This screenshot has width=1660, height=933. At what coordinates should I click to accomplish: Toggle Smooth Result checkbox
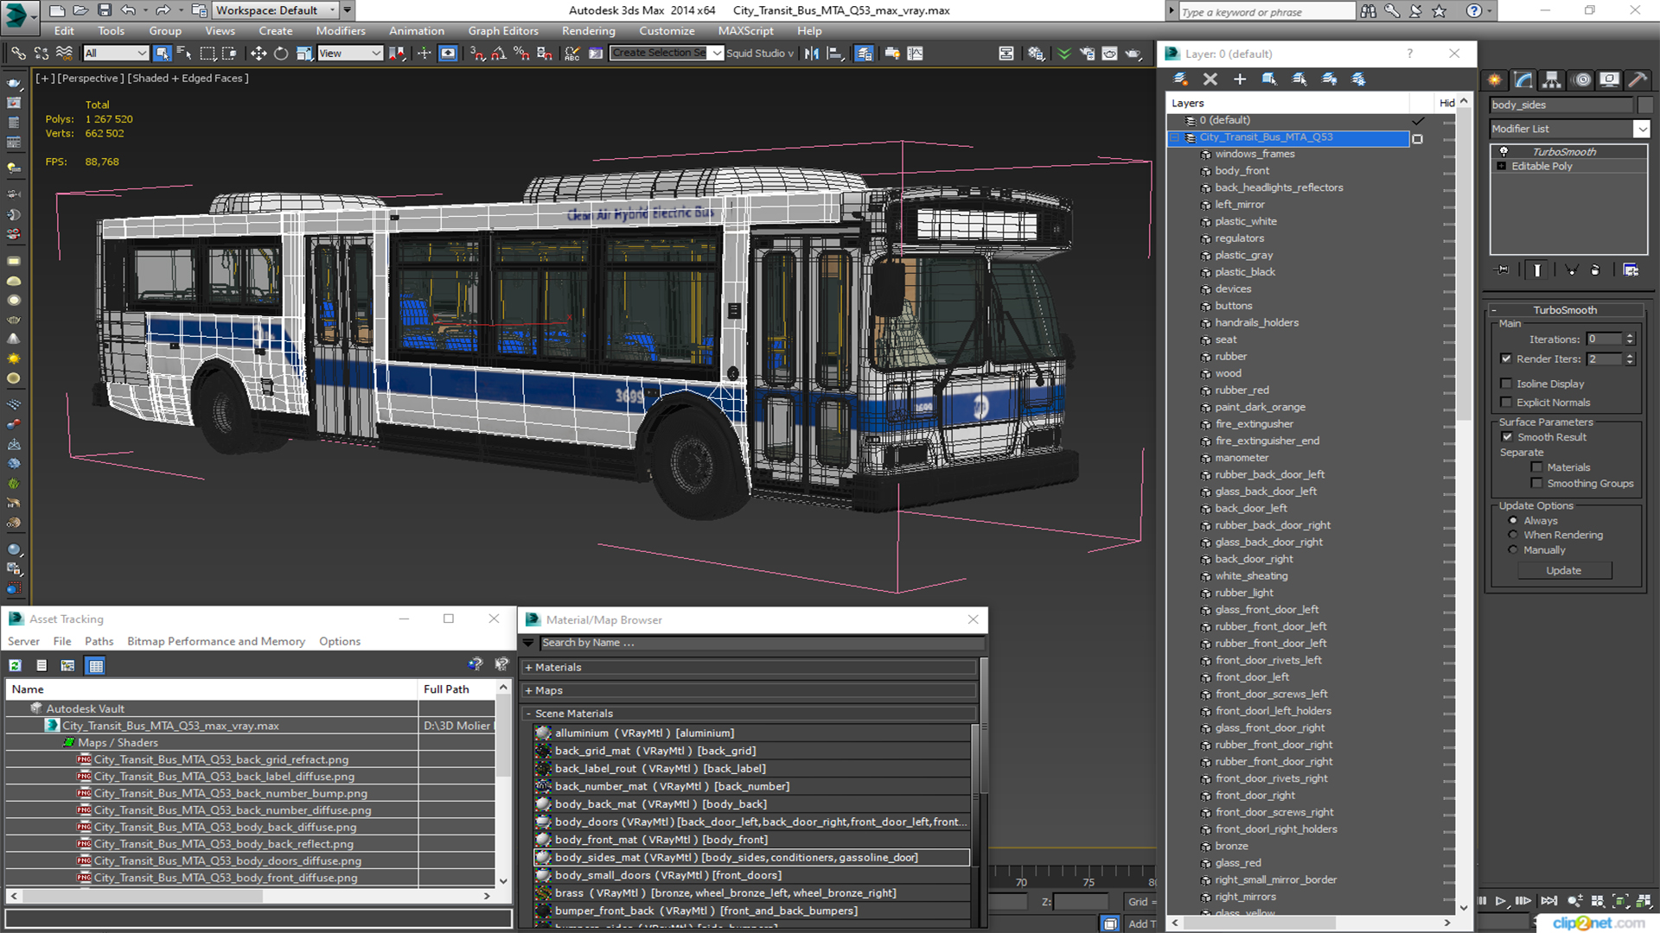[1507, 437]
